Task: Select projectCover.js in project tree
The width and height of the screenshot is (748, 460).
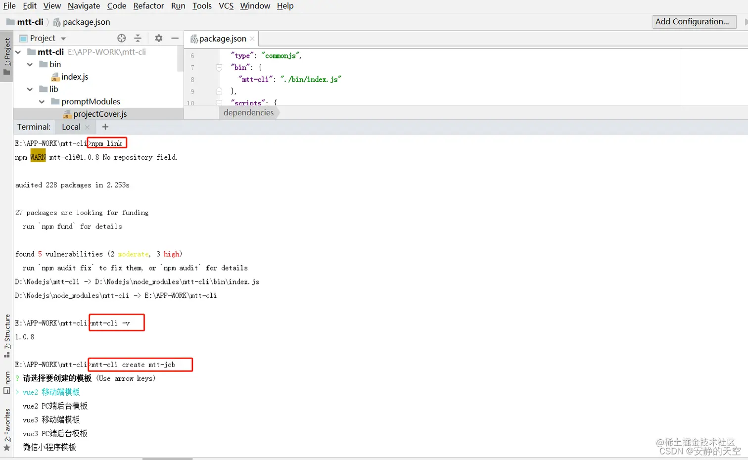Action: point(95,114)
